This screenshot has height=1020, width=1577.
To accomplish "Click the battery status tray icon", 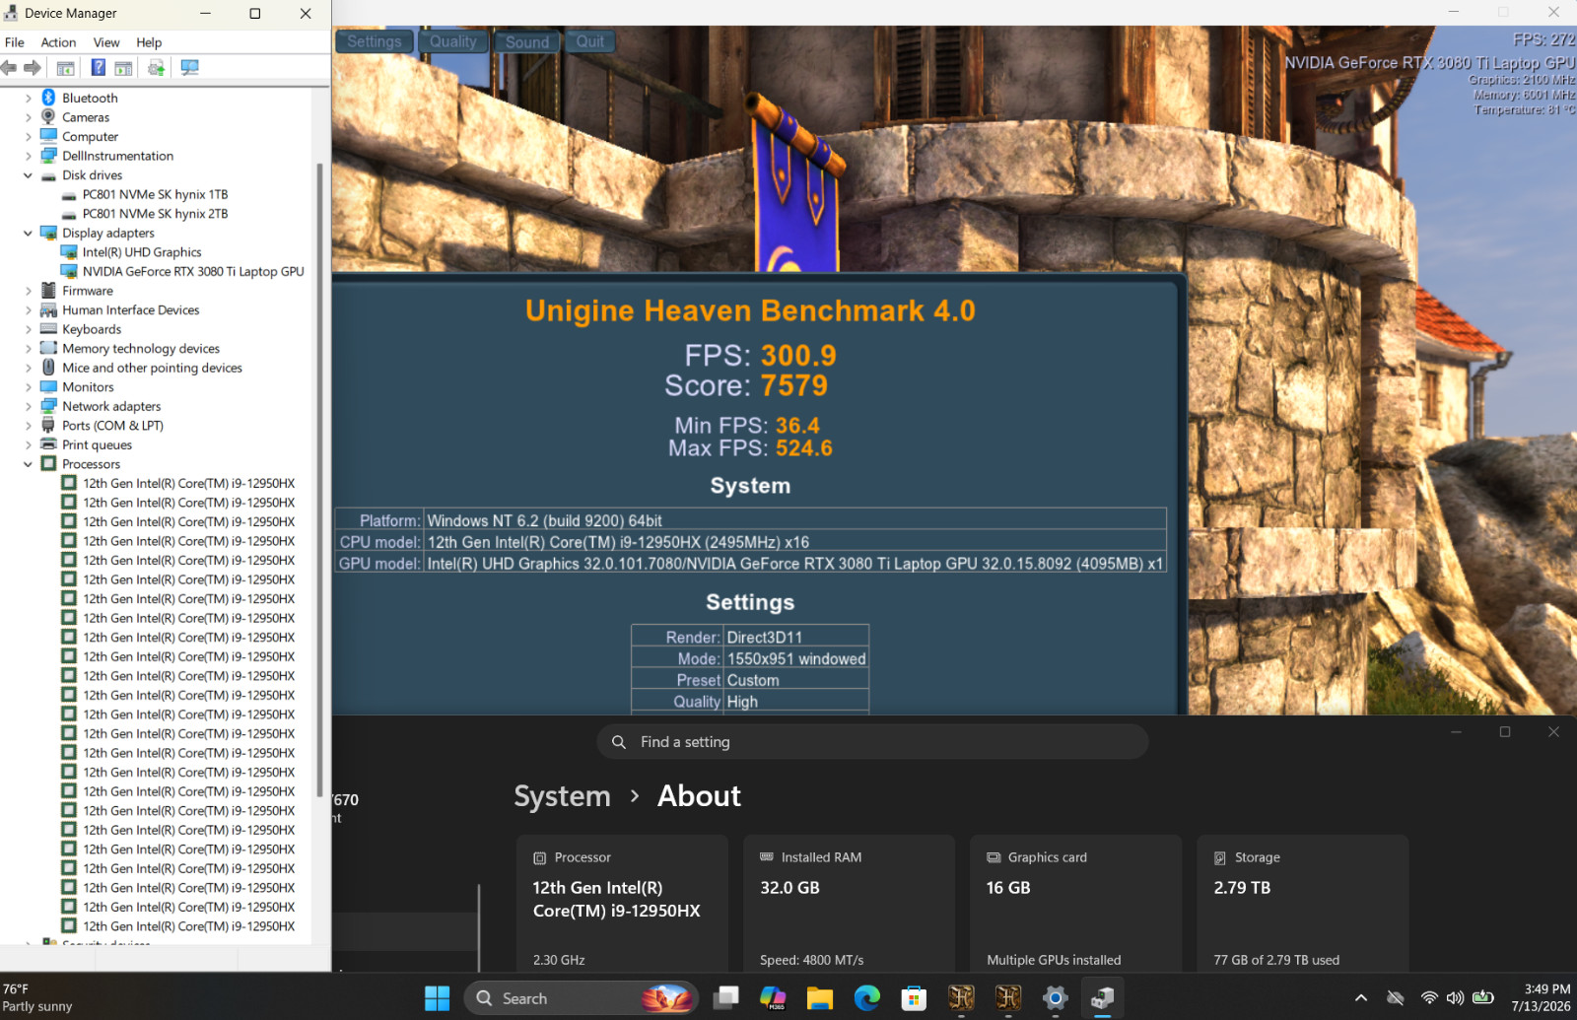I will click(x=1482, y=998).
